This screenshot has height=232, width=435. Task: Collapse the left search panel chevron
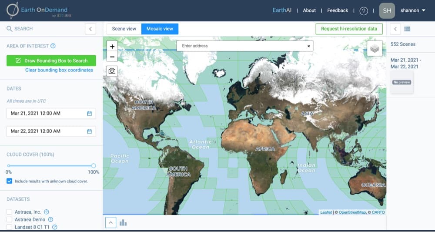coord(90,29)
